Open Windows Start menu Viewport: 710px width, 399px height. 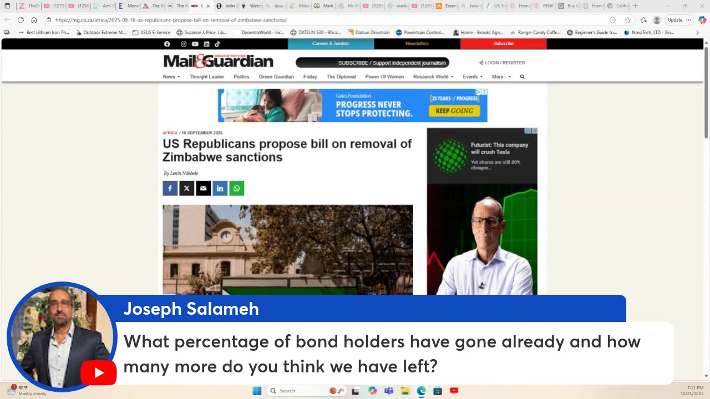257,391
